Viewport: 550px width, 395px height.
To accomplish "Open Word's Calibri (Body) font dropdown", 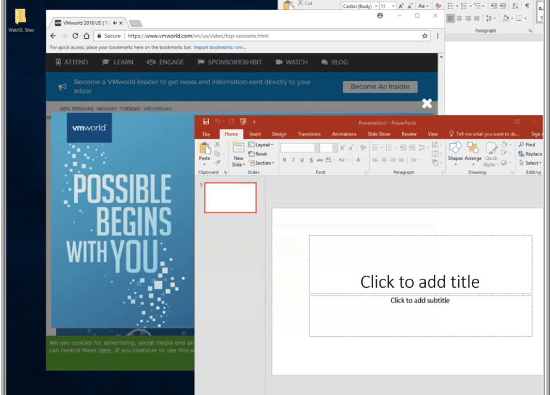I will coord(376,7).
